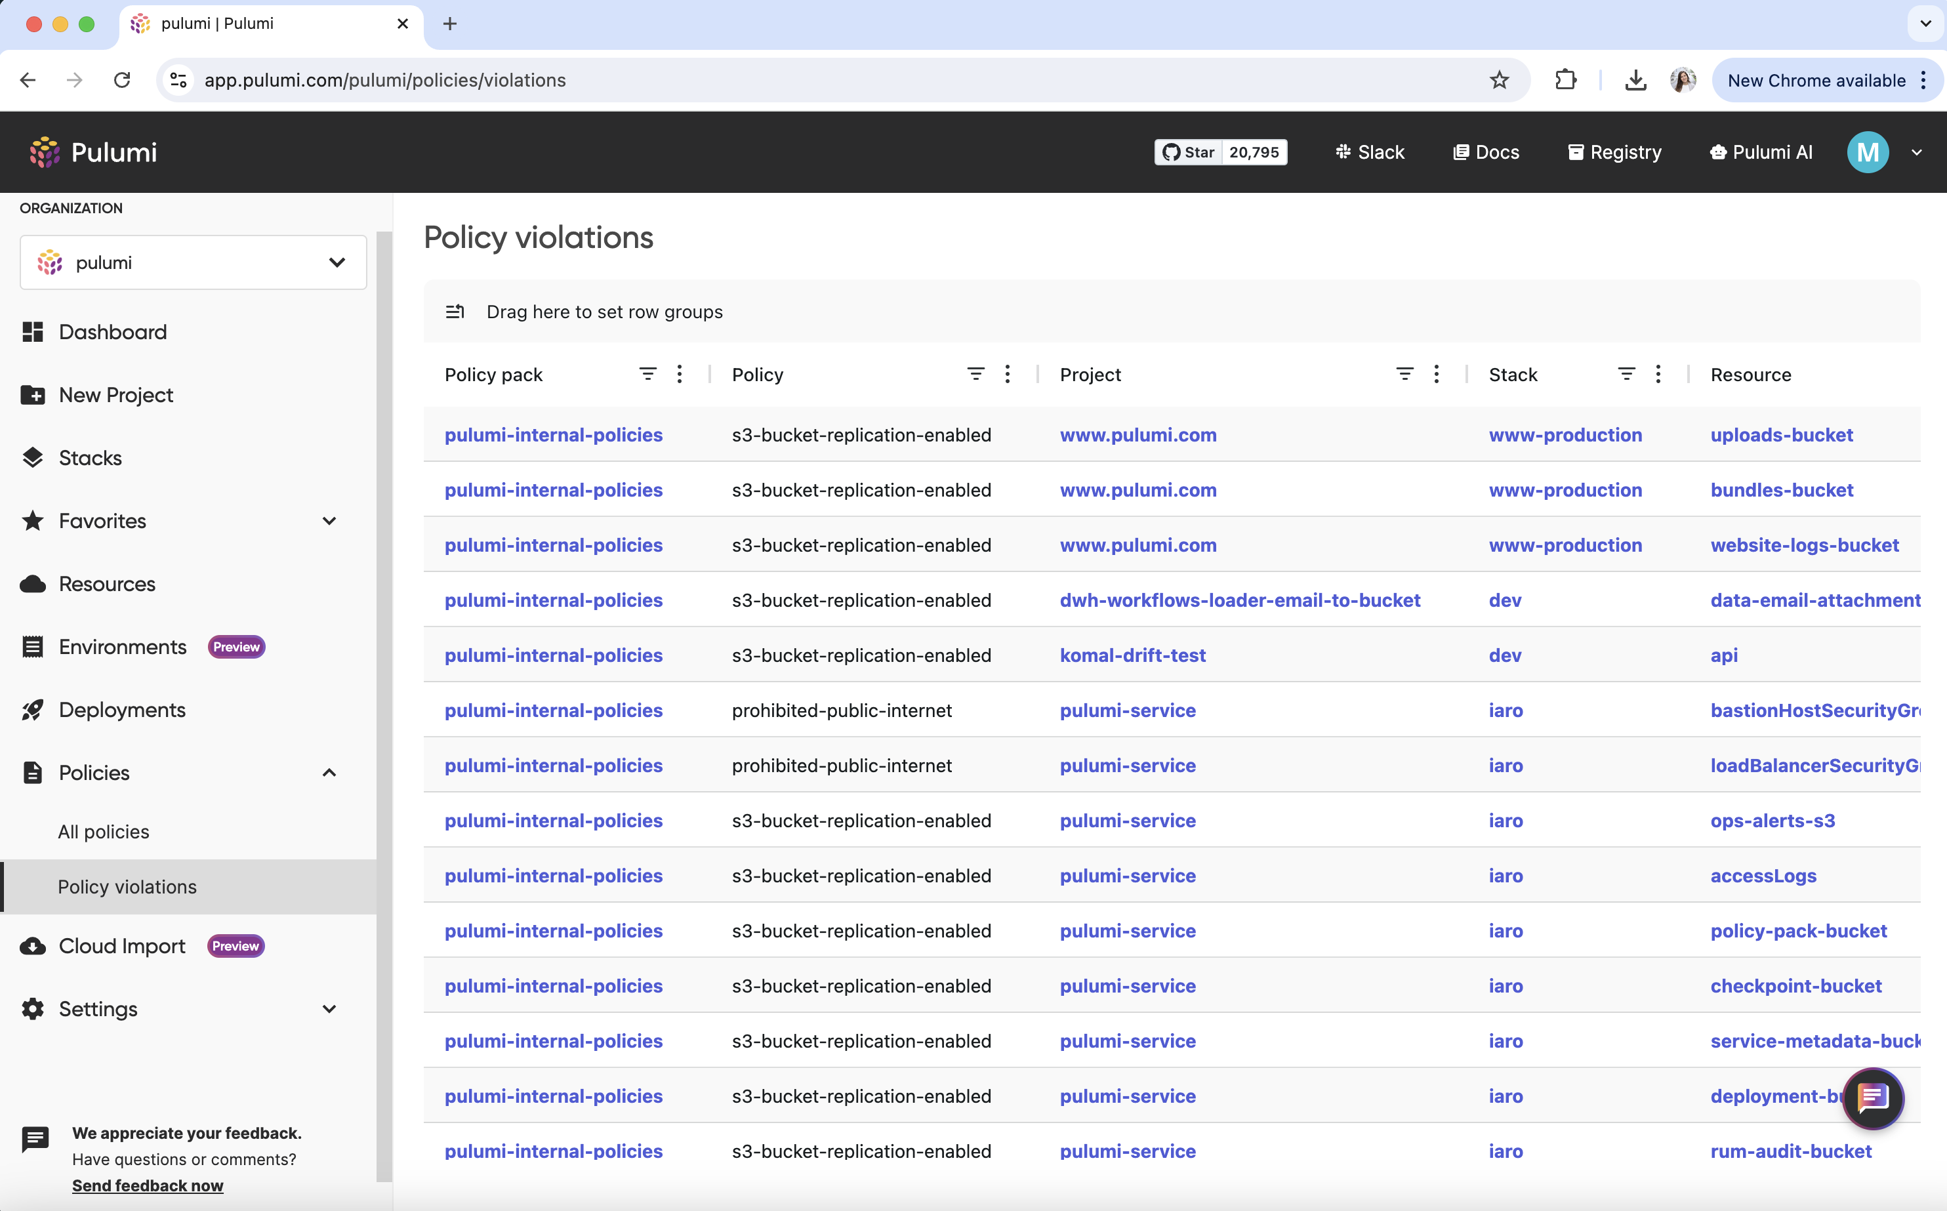The height and width of the screenshot is (1211, 1947).
Task: Open Cloud Import in sidebar
Action: click(x=122, y=946)
